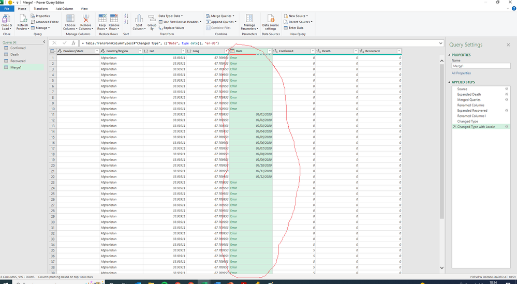
Task: Cancel the formula bar edit (X)
Action: click(54, 43)
